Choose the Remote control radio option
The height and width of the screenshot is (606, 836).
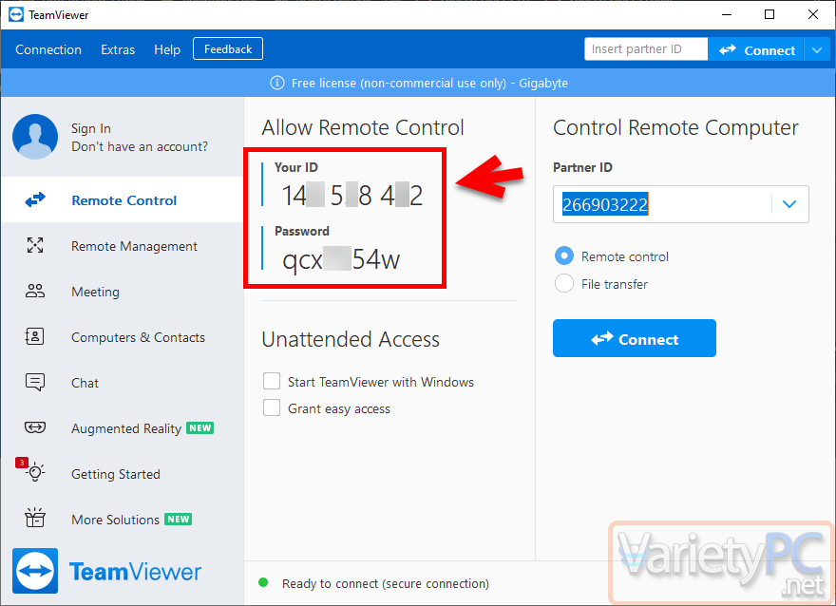tap(564, 256)
